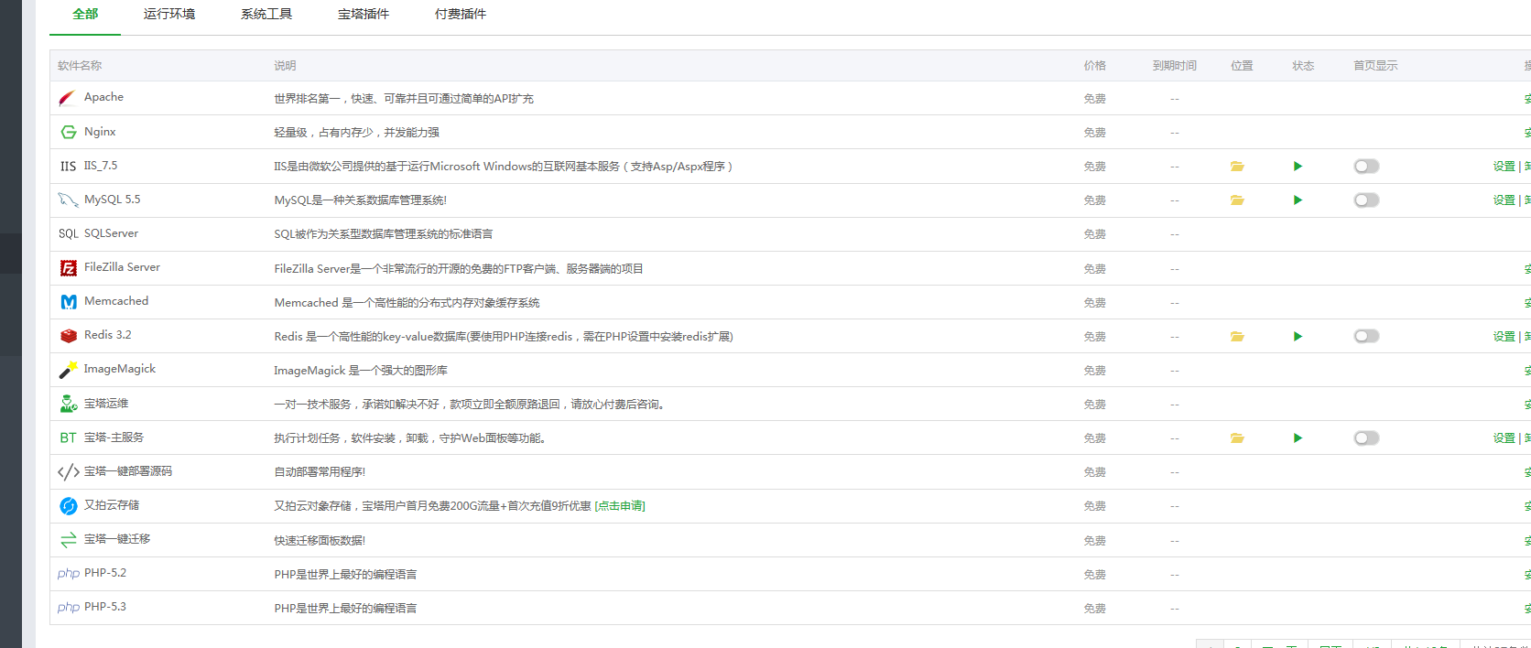
Task: Click the Nginx software name
Action: [x=100, y=132]
